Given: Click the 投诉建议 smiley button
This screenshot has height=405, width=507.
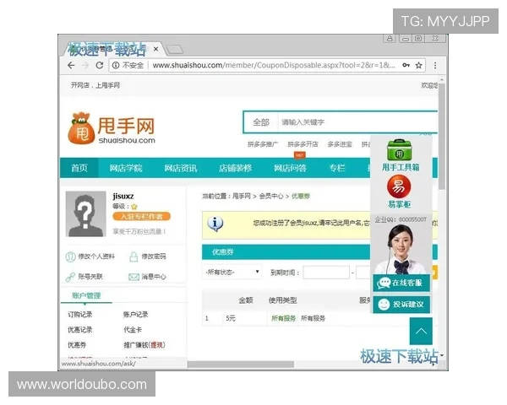Looking at the screenshot, I should point(401,305).
